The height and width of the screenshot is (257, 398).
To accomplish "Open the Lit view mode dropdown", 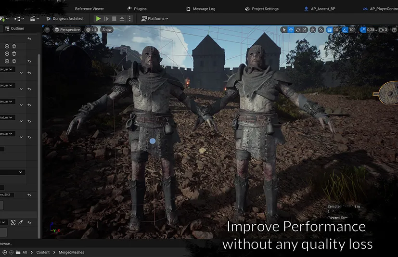I will tap(91, 30).
